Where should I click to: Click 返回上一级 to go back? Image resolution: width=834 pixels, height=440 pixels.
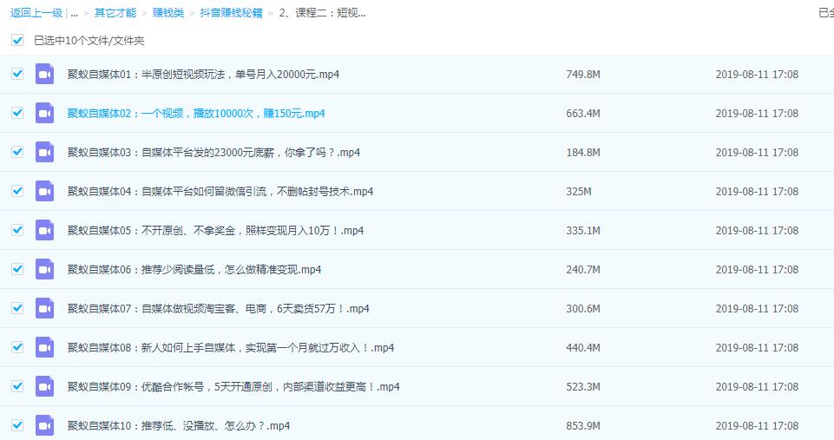(36, 13)
